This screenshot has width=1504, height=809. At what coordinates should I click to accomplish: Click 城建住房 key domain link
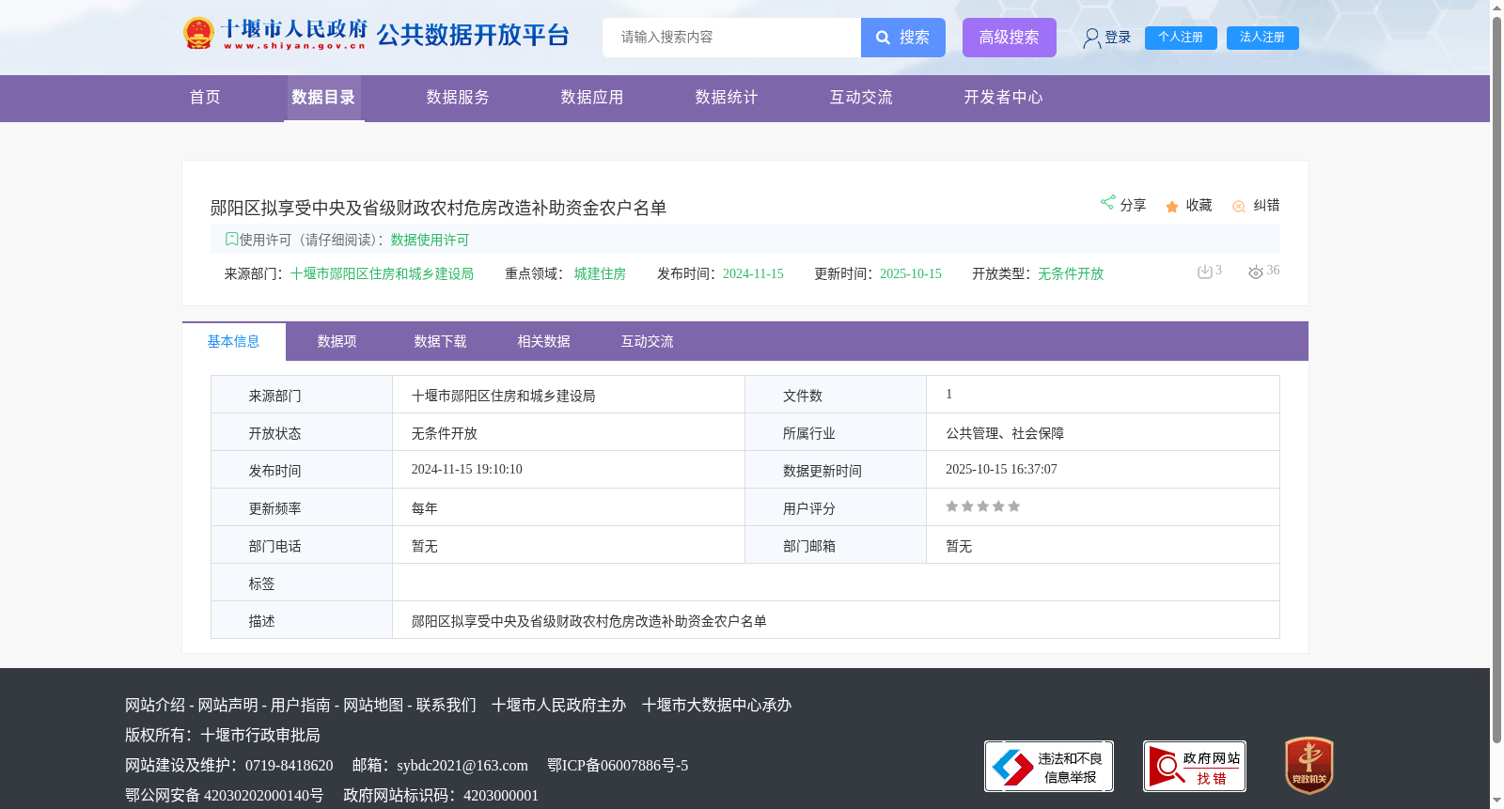click(x=600, y=273)
